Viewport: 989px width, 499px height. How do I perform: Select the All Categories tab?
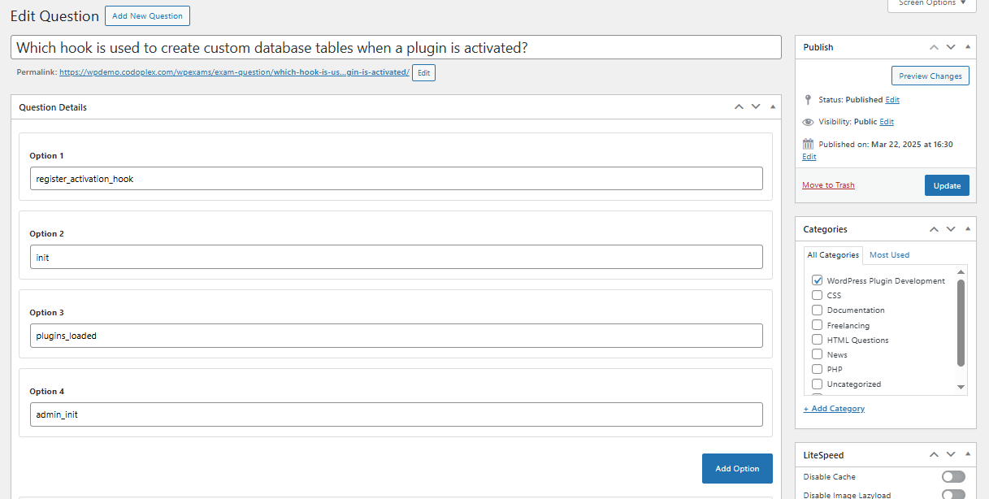coord(833,255)
